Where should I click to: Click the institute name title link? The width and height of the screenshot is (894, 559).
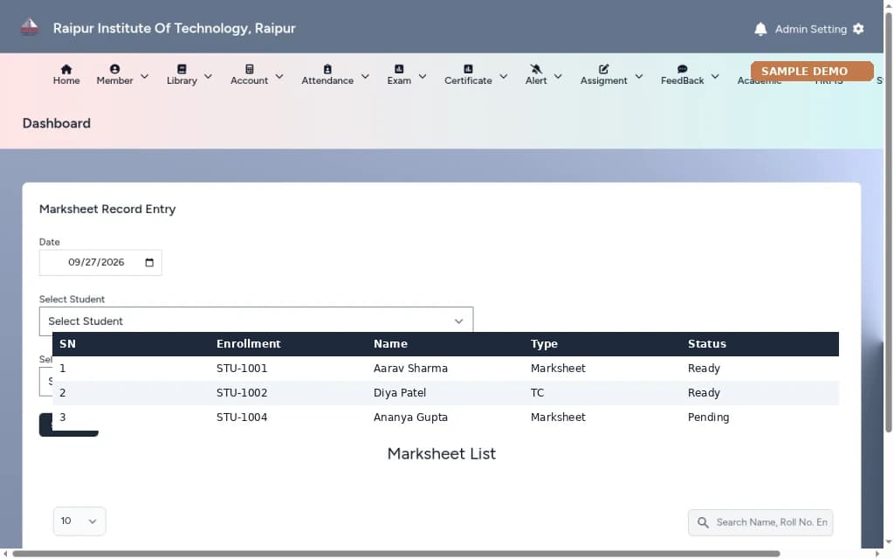click(x=174, y=28)
